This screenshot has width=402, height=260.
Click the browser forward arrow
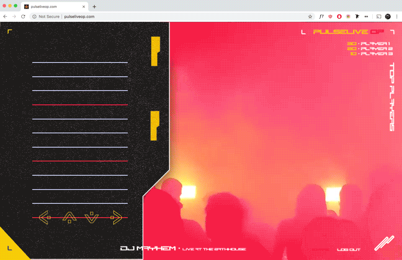(14, 16)
